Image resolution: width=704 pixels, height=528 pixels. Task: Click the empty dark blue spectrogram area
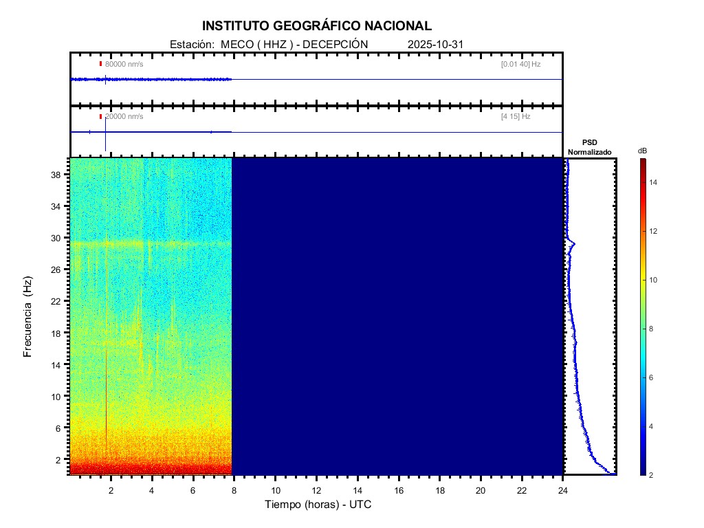tap(397, 316)
